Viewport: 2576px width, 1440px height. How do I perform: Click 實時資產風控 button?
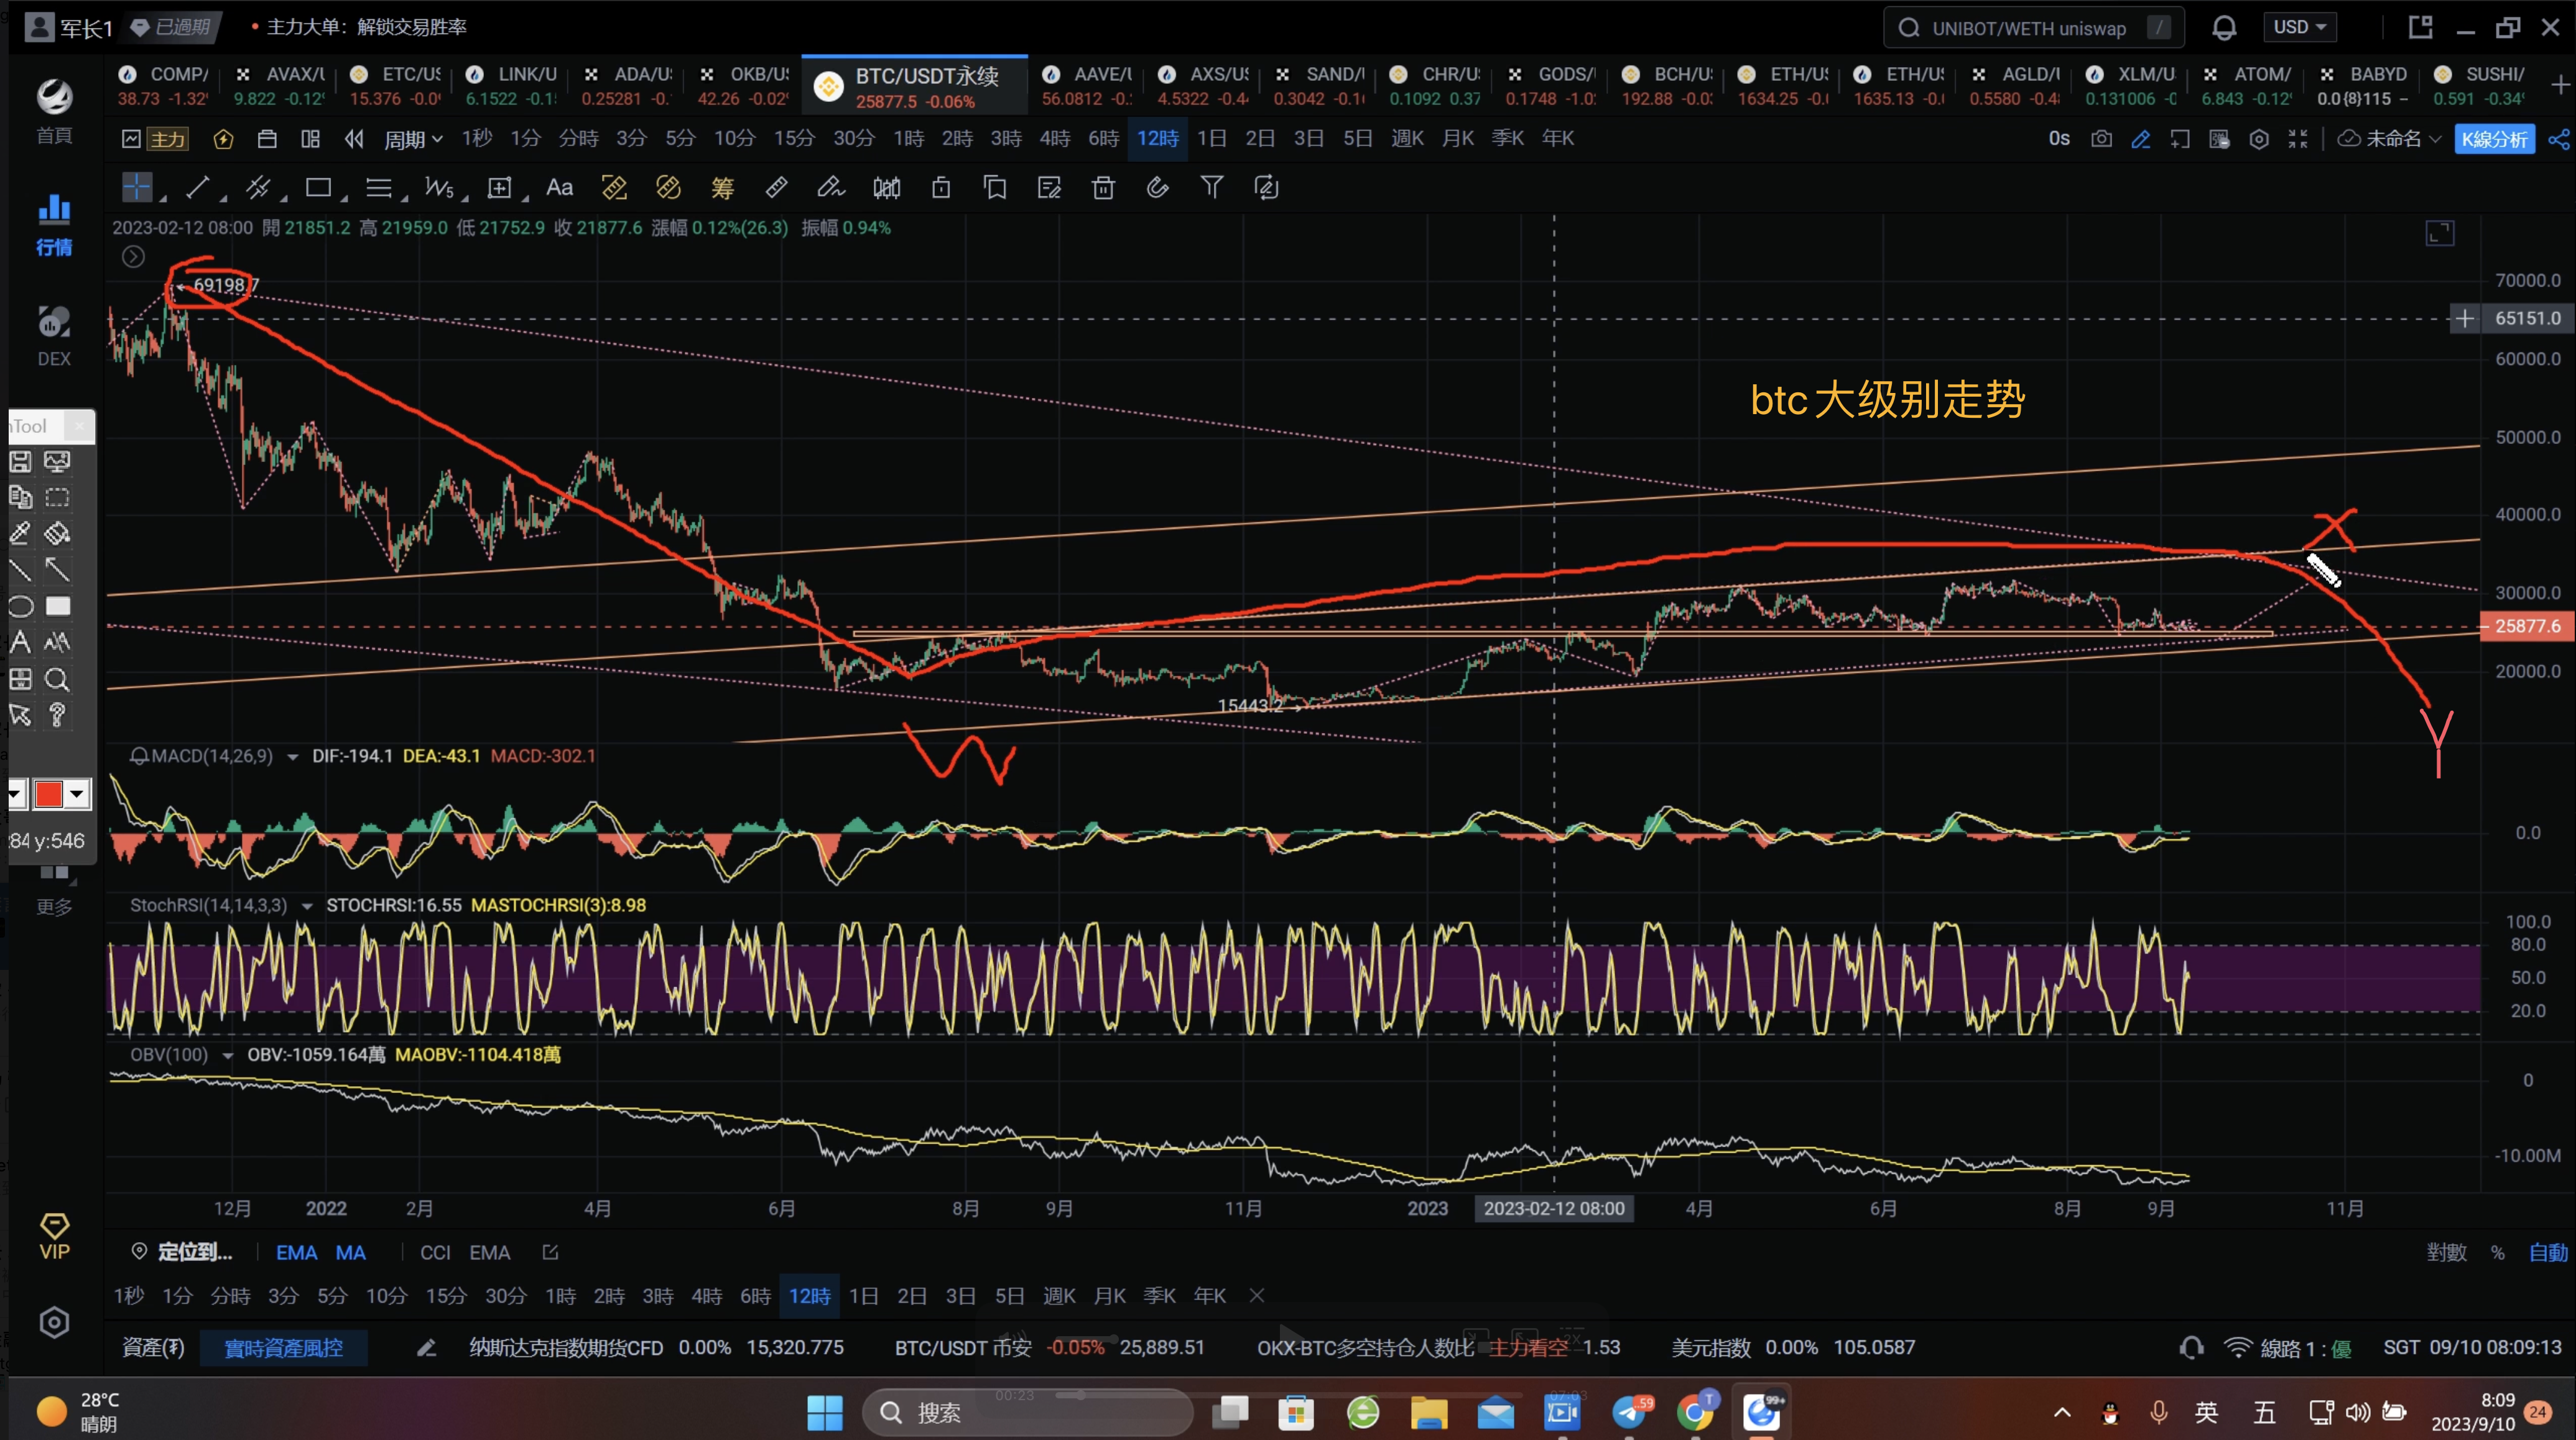pos(283,1348)
